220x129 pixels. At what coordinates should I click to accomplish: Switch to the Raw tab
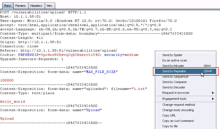point(8,6)
